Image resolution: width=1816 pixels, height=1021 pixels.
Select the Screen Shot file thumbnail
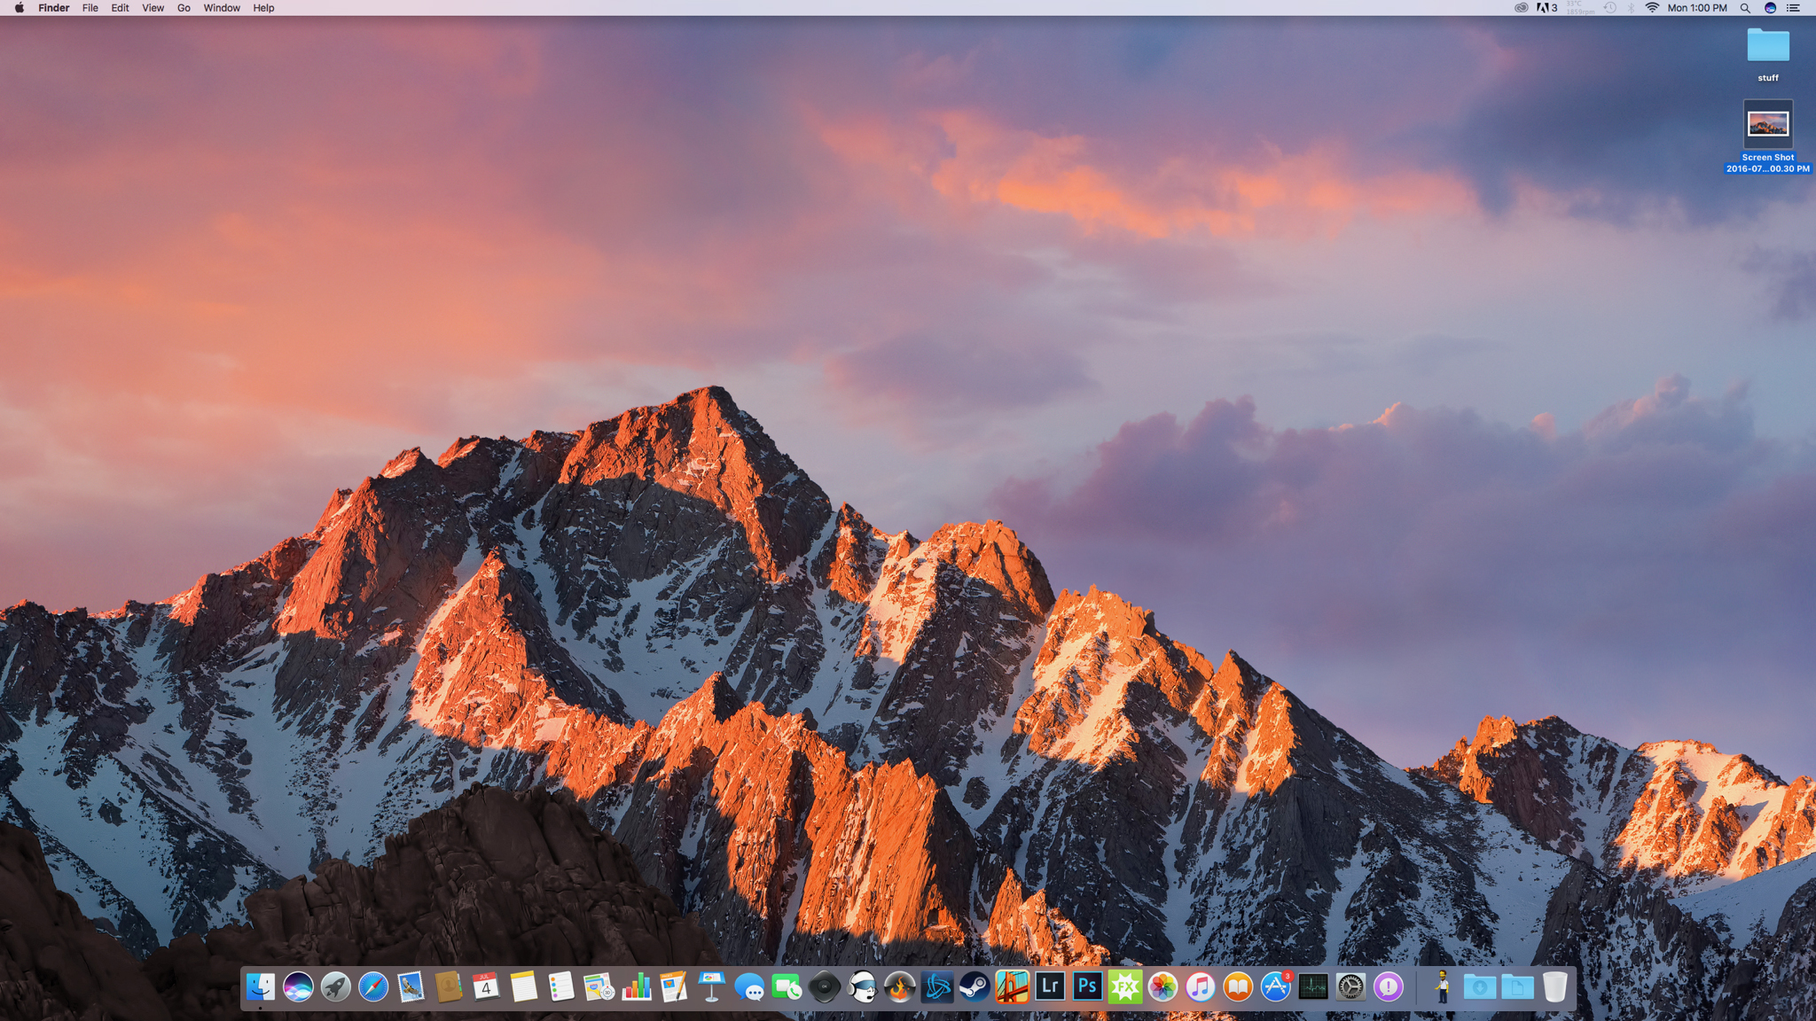tap(1767, 124)
